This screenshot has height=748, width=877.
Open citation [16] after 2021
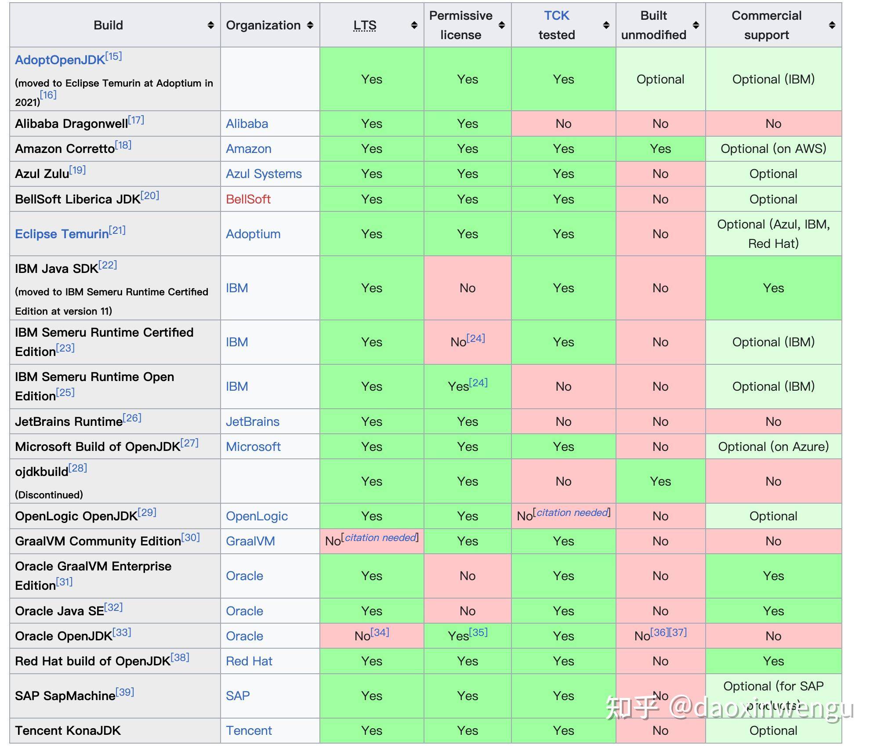[x=48, y=94]
